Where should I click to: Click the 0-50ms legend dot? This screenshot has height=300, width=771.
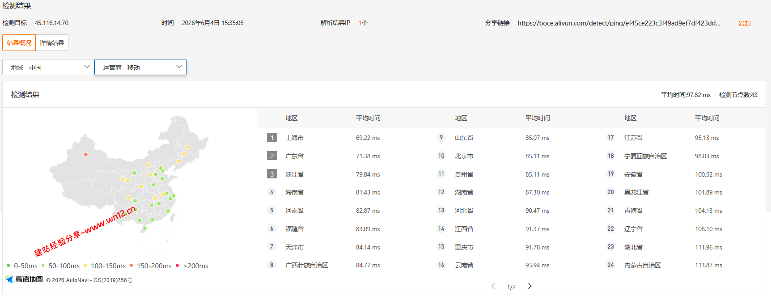point(8,266)
